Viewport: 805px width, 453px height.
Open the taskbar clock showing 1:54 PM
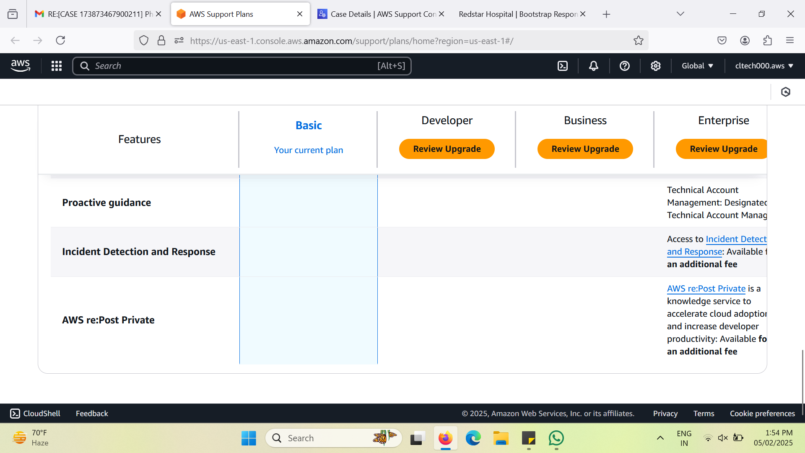coord(773,438)
